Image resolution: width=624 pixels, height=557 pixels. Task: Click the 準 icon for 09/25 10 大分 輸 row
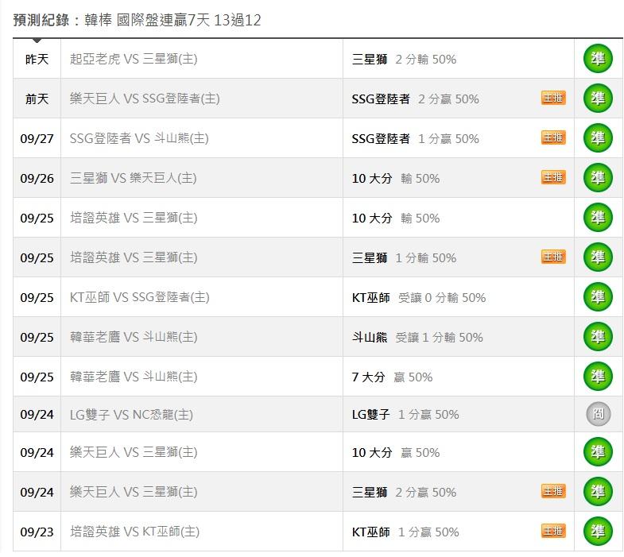click(x=598, y=218)
